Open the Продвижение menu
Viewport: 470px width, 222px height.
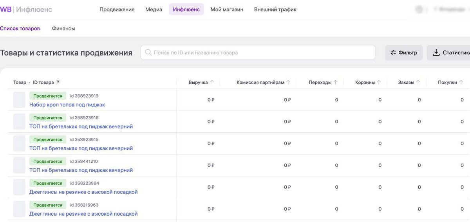coord(117,9)
